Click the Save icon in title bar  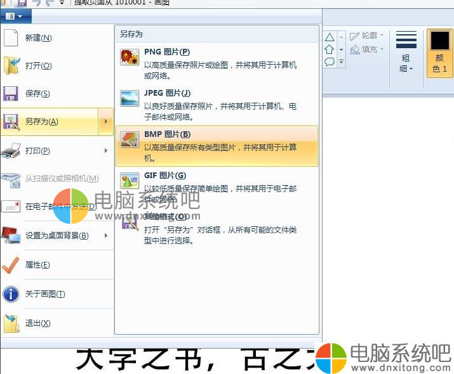(22, 3)
